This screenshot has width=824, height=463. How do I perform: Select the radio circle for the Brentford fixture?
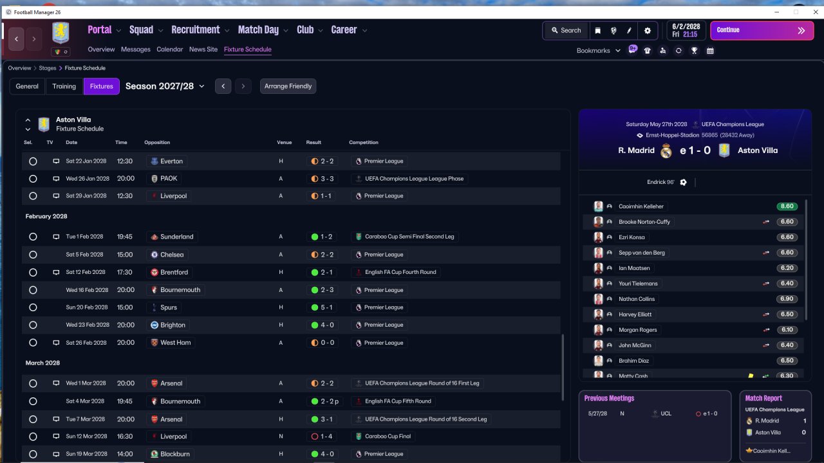[33, 273]
